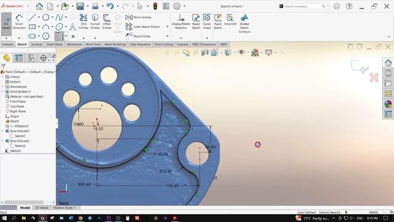This screenshot has width=394, height=222.
Task: Open Display/Delete Relations dropdown arrow
Action: point(181,38)
